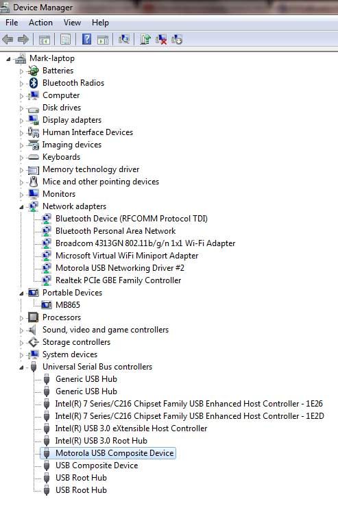Click the Back arrow toolbar icon

pos(8,40)
